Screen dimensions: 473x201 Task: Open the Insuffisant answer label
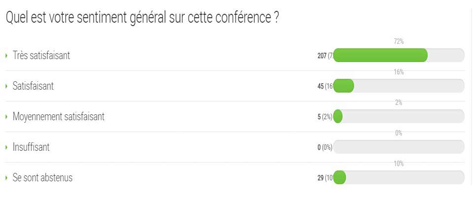(31, 147)
